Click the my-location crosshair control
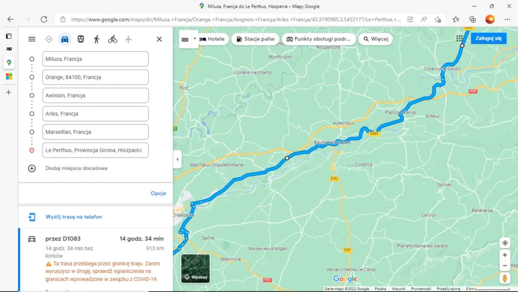Viewport: 518px width, 292px height. (505, 243)
